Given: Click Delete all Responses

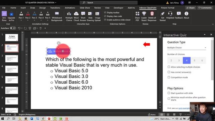Looking at the screenshot, I should point(152,16).
